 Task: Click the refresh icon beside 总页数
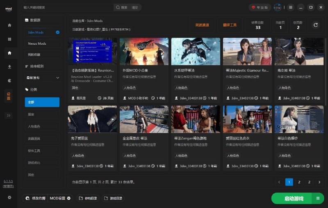click(x=316, y=25)
